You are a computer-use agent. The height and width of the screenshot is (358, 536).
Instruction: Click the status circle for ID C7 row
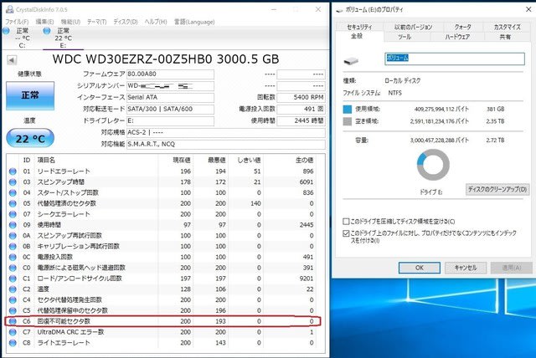[x=13, y=332]
